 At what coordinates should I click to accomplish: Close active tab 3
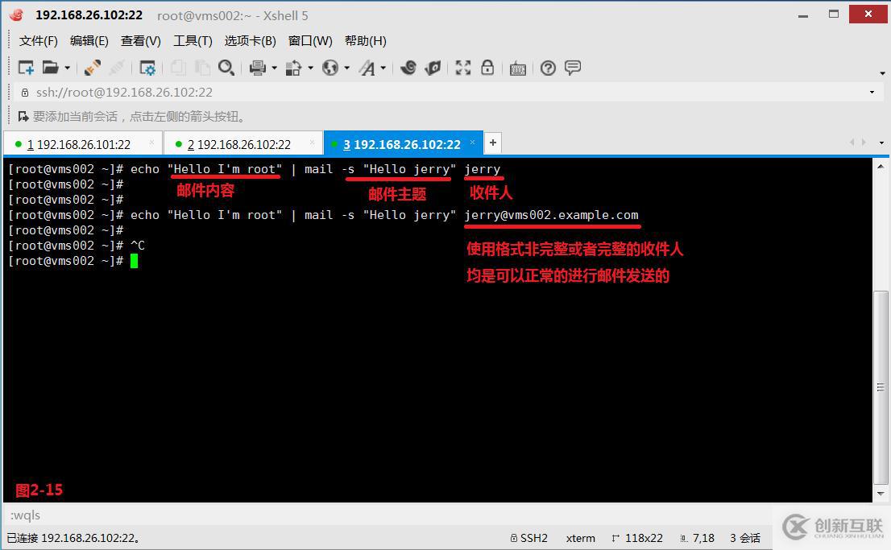coord(472,143)
